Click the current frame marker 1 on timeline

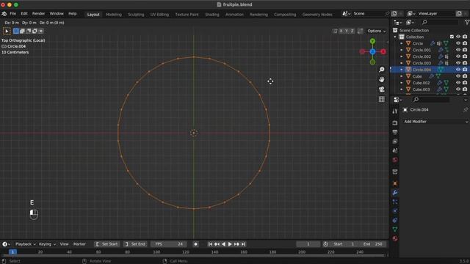[12, 252]
